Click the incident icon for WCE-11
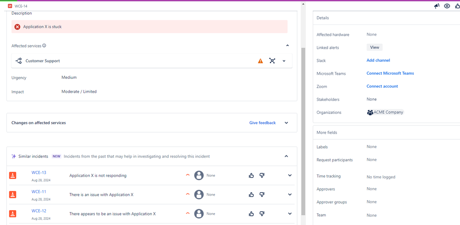This screenshot has width=460, height=225. [12, 195]
